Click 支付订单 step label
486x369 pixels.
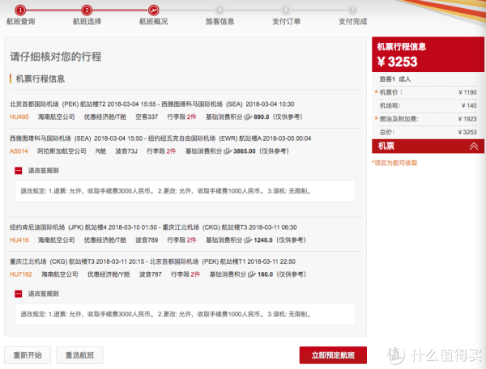286,21
